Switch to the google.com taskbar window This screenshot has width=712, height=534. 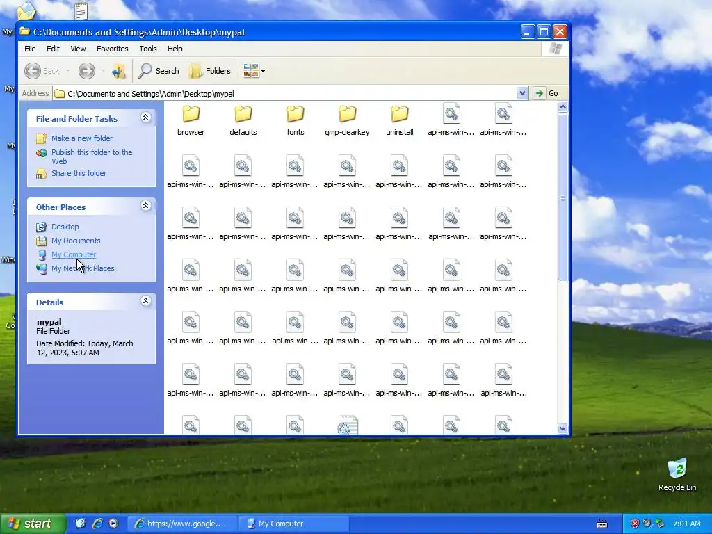(183, 524)
